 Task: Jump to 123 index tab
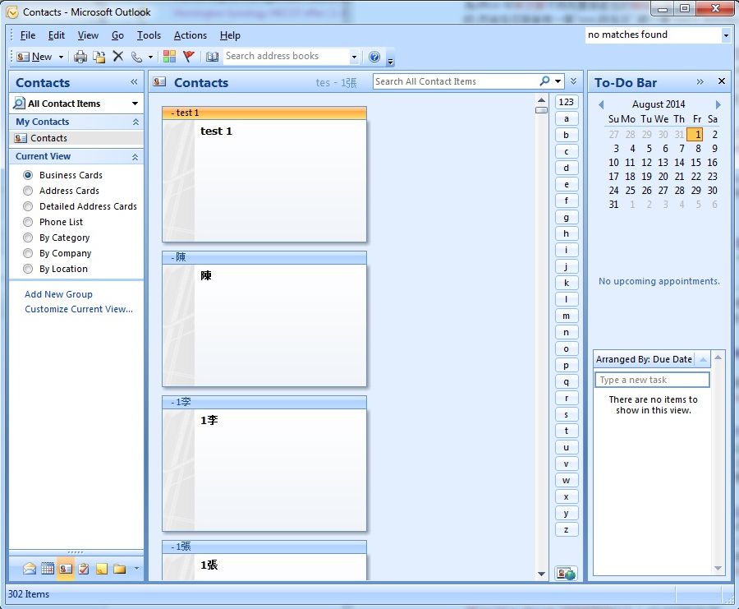566,102
